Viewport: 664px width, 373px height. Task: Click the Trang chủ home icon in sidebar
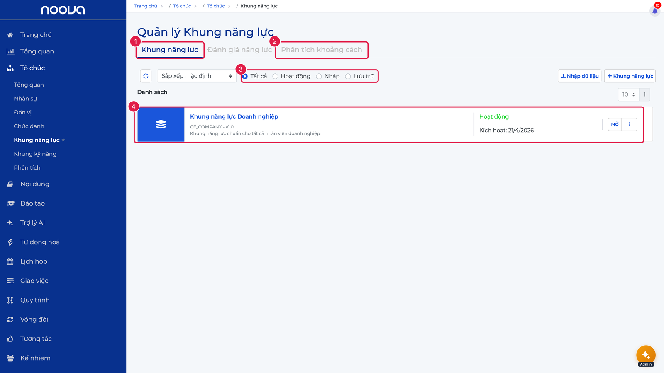point(10,35)
